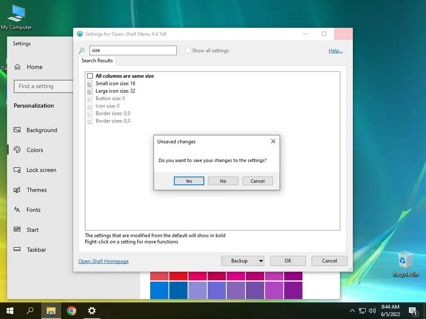Toggle All columns are same size checkbox
Image resolution: width=426 pixels, height=319 pixels.
[x=90, y=76]
